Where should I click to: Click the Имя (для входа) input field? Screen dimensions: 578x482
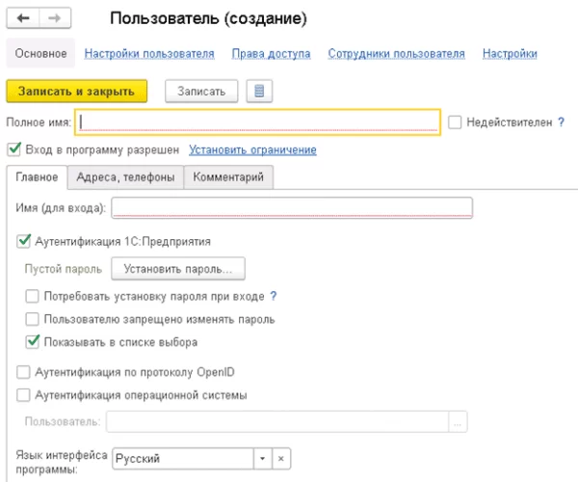tap(292, 207)
